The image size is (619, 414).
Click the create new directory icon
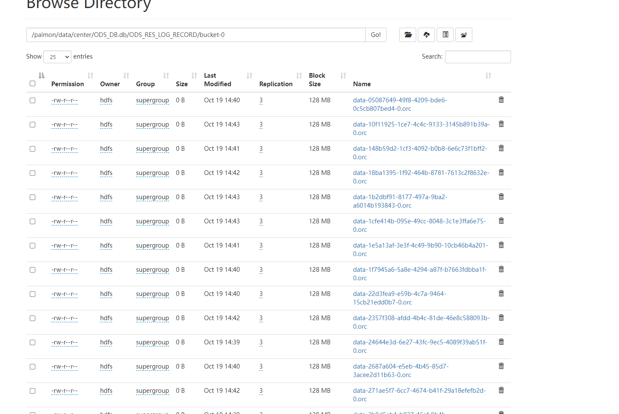click(x=464, y=35)
